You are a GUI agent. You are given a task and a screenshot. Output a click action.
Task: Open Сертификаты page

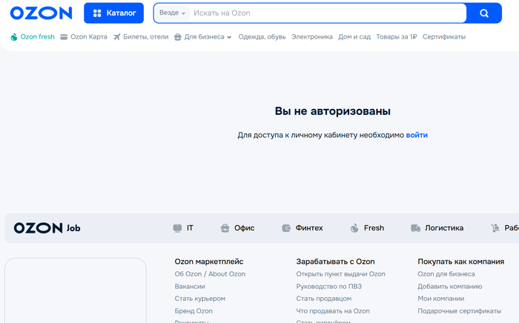(443, 37)
